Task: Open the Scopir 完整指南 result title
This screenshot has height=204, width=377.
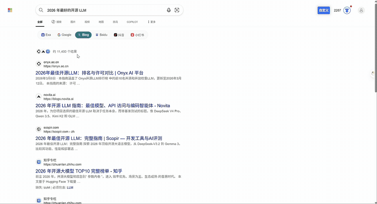Action: point(99,138)
